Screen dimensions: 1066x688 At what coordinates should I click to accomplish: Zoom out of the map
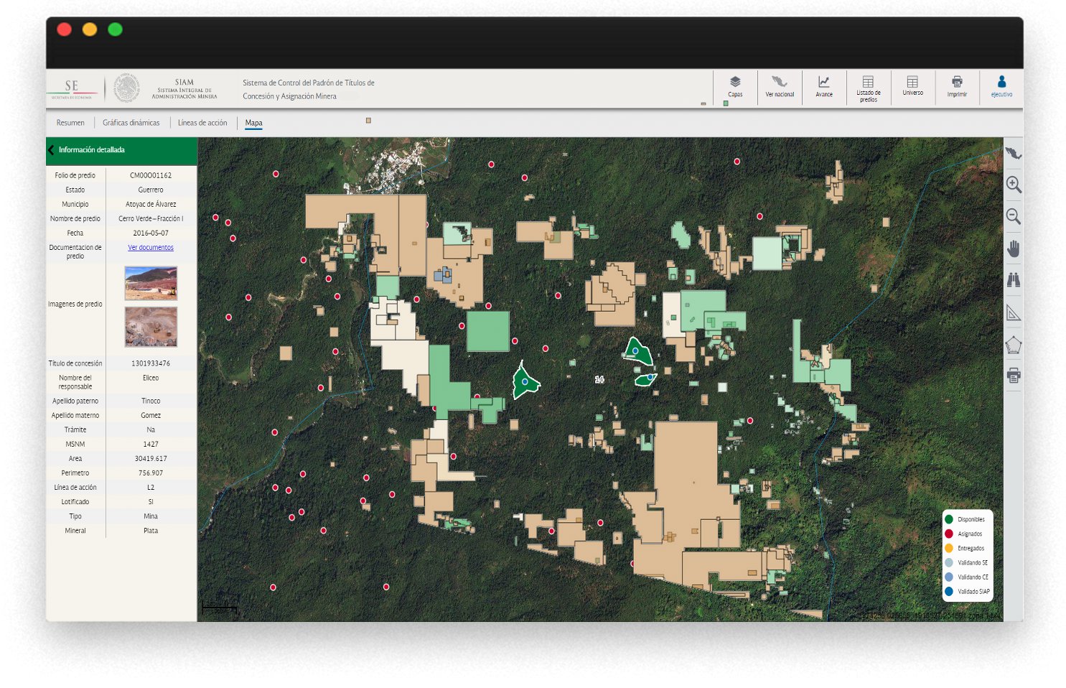pyautogui.click(x=1014, y=216)
